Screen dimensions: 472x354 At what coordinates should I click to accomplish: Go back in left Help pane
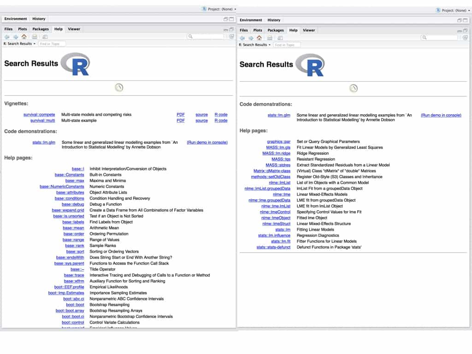(7, 37)
